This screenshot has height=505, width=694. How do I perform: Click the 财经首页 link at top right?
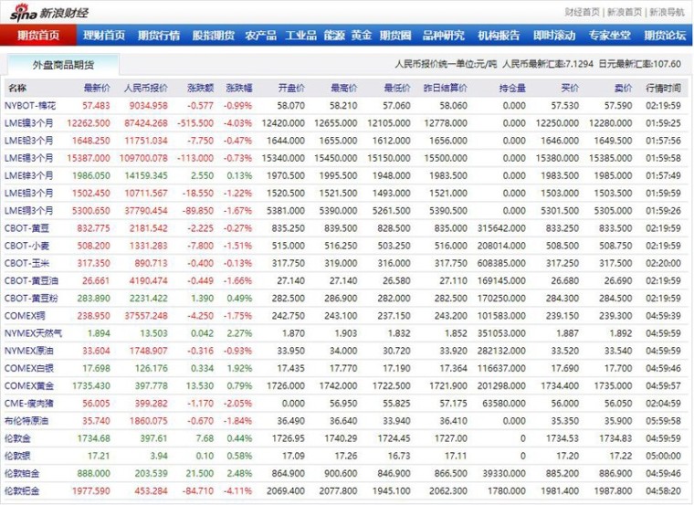pyautogui.click(x=583, y=12)
